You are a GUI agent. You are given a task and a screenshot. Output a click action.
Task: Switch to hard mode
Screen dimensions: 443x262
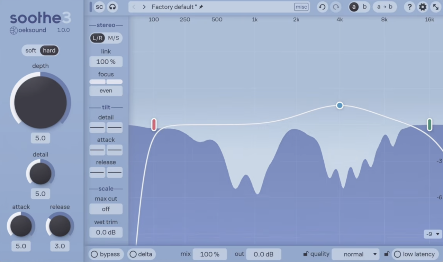49,50
